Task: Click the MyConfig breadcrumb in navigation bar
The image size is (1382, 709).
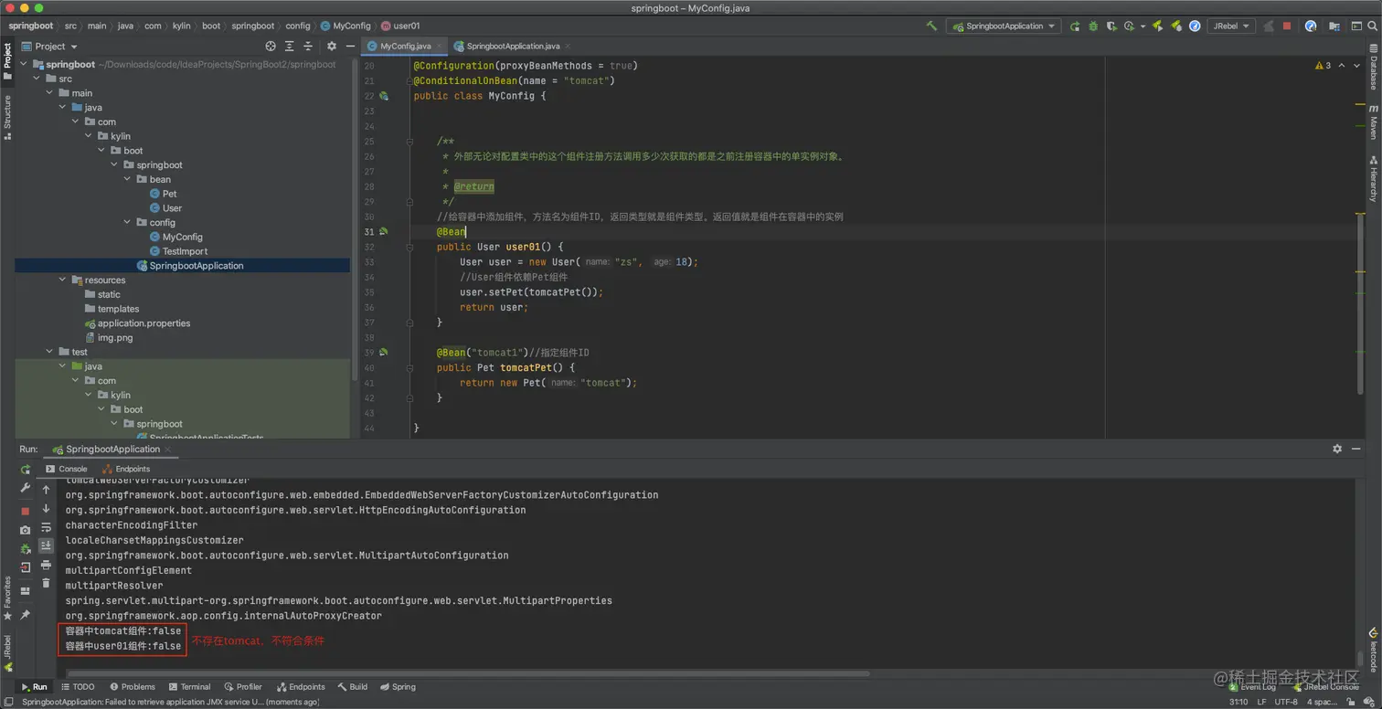Action: (346, 26)
